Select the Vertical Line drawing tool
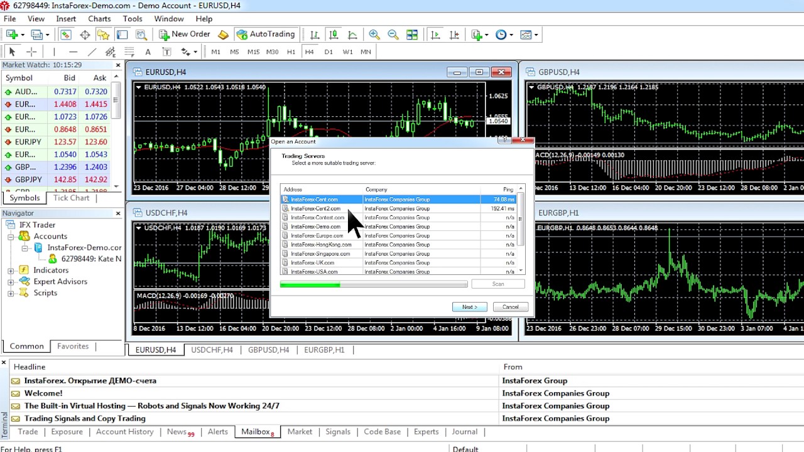Screen dimensions: 804x452 (x=54, y=51)
